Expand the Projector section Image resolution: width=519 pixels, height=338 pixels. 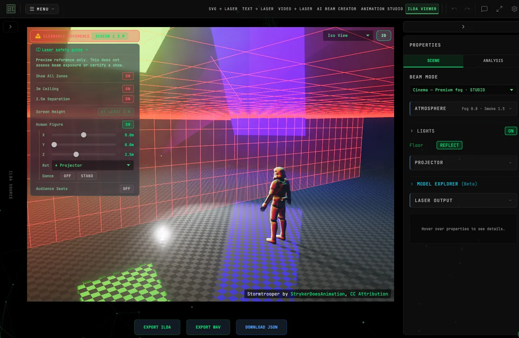[x=463, y=162]
